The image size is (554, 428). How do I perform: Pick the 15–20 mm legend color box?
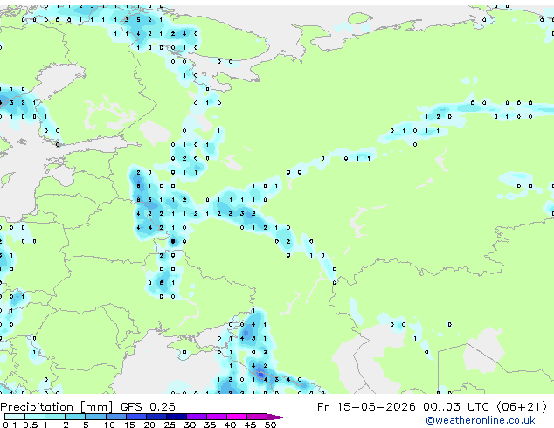pos(136,417)
